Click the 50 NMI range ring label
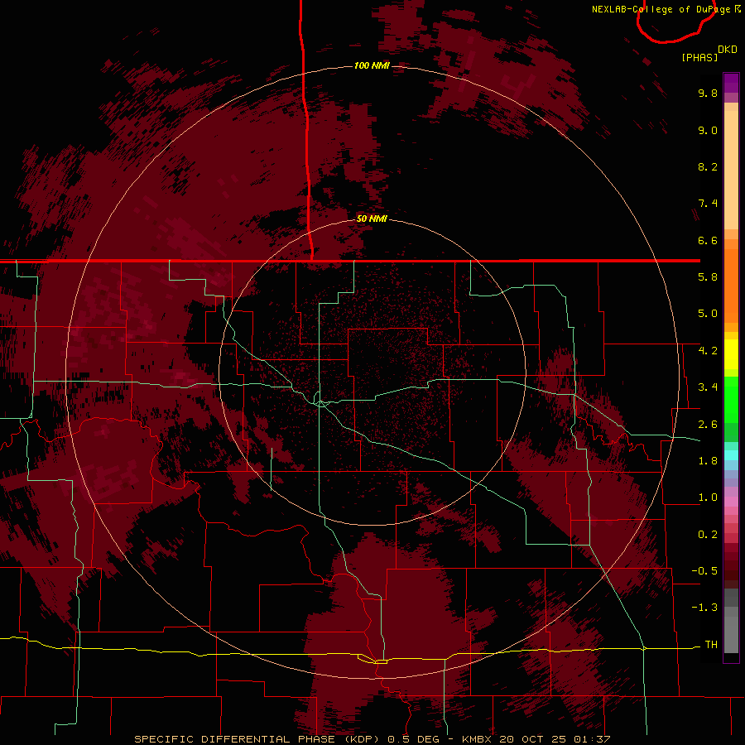Viewport: 745px width, 745px height. tap(372, 219)
